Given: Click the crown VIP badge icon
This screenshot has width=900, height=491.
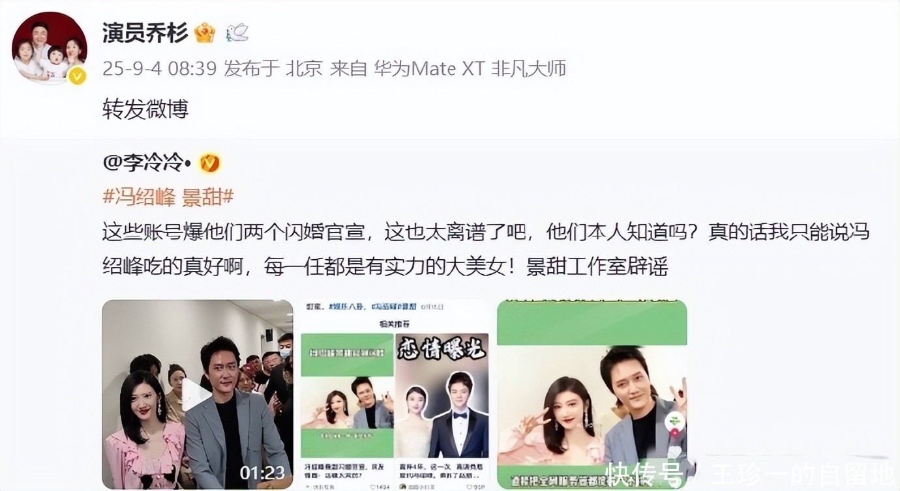Looking at the screenshot, I should tap(205, 33).
